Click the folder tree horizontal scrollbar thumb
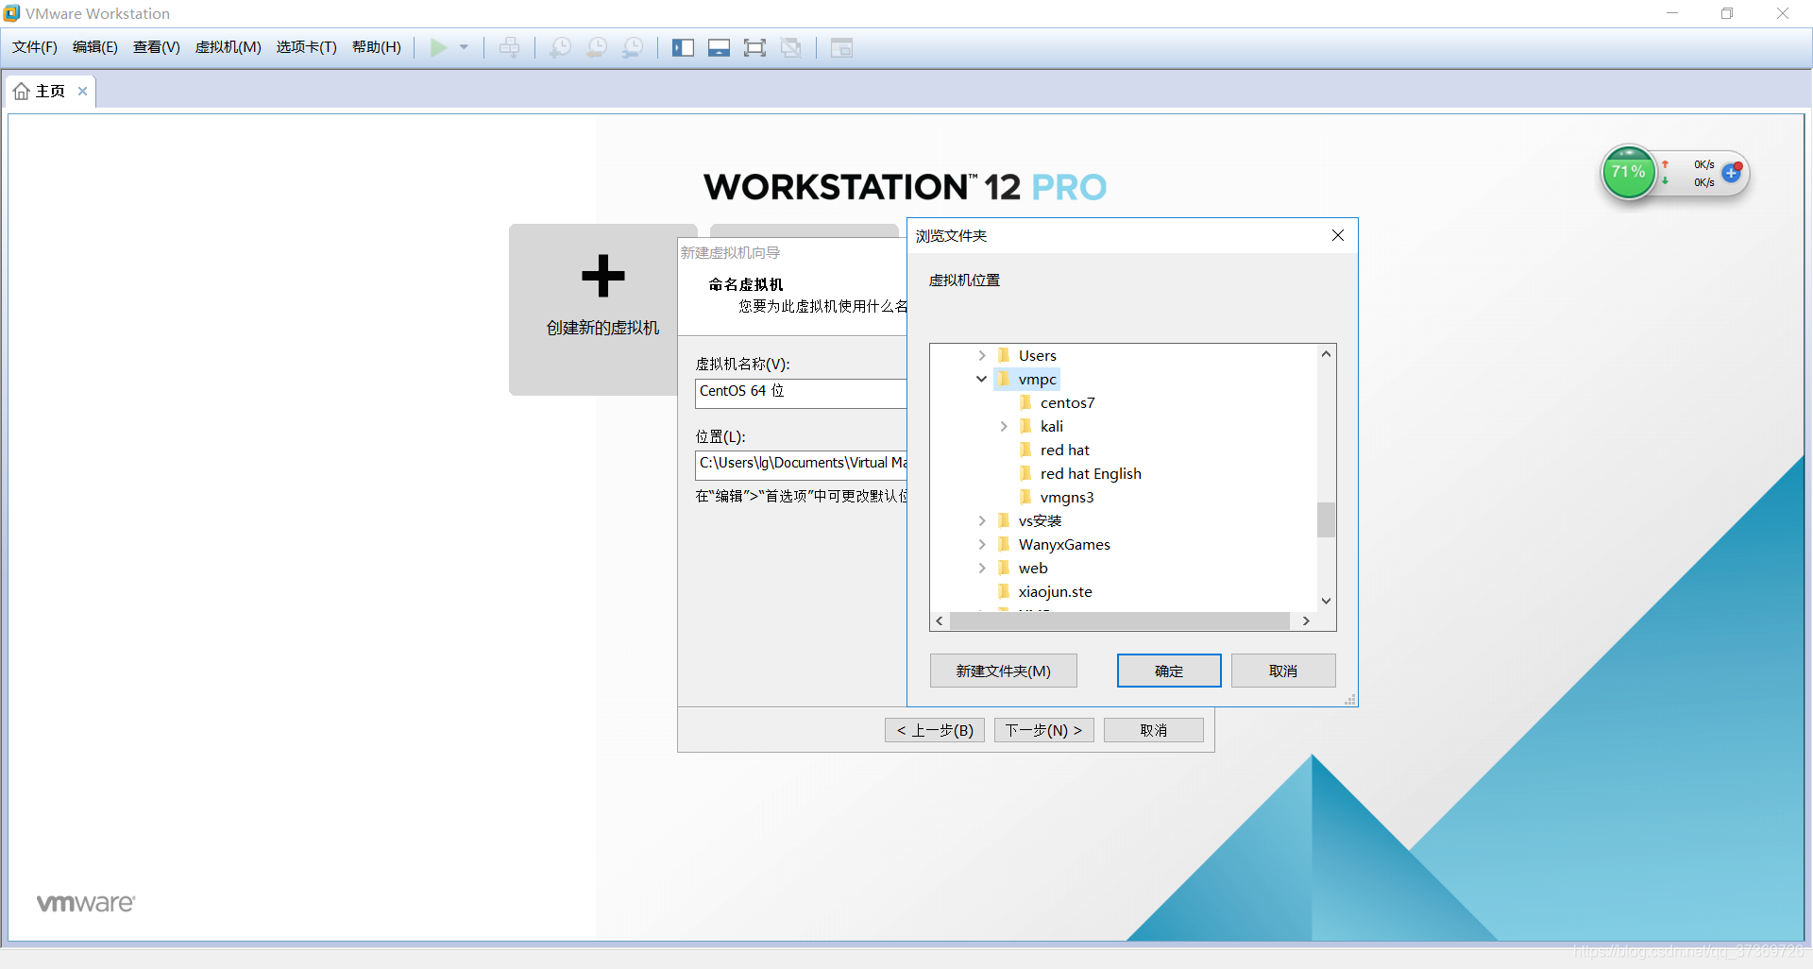Screen dimensions: 1813x969 (x=1120, y=620)
